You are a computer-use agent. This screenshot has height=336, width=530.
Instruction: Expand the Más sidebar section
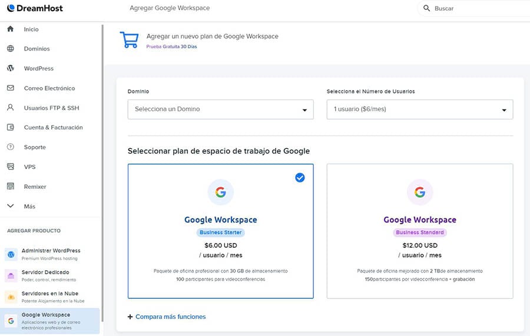pos(29,207)
